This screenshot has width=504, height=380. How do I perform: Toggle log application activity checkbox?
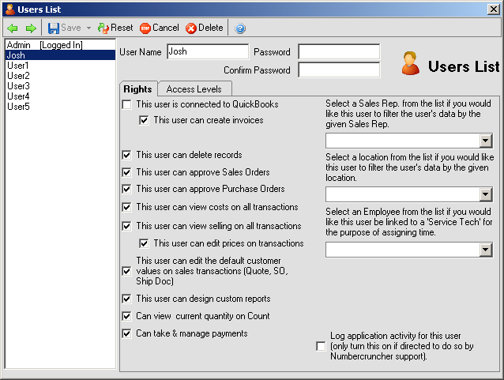pos(320,346)
